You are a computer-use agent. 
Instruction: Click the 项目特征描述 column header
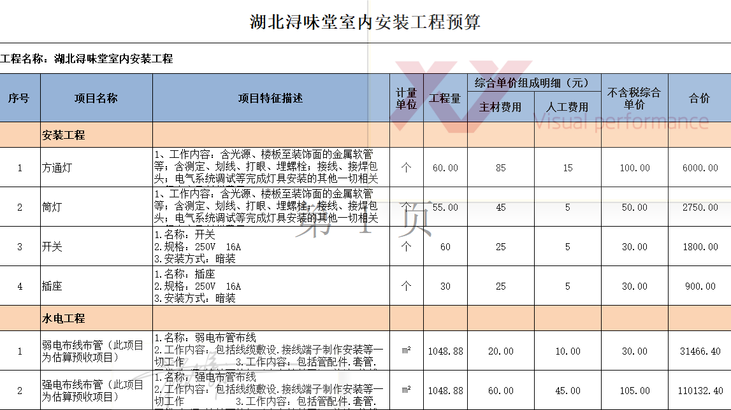270,98
